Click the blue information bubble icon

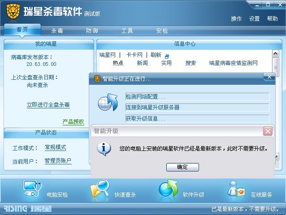[104, 149]
